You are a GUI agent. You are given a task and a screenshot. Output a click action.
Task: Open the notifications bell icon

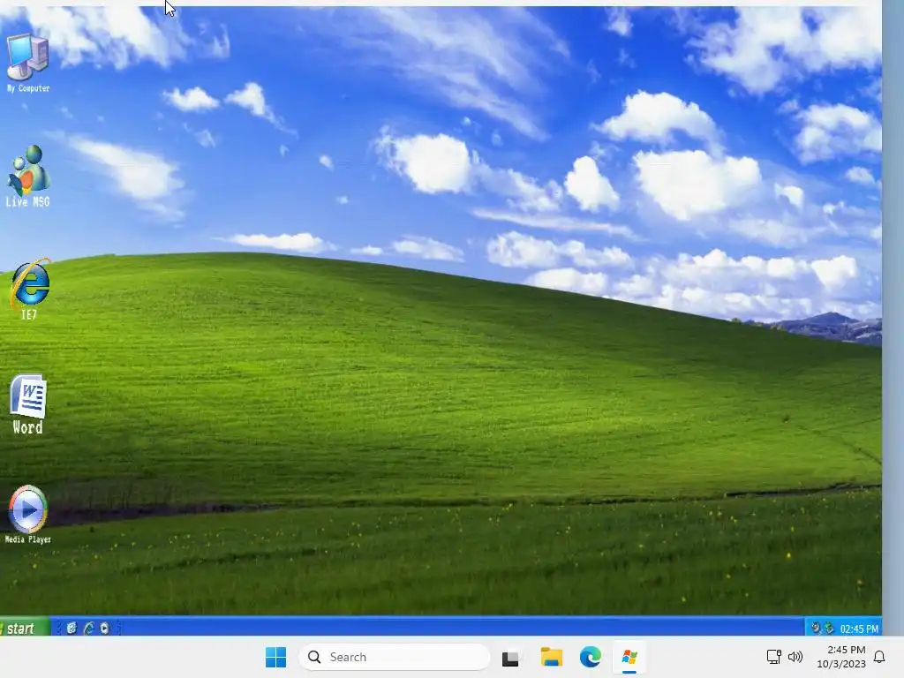coord(880,657)
